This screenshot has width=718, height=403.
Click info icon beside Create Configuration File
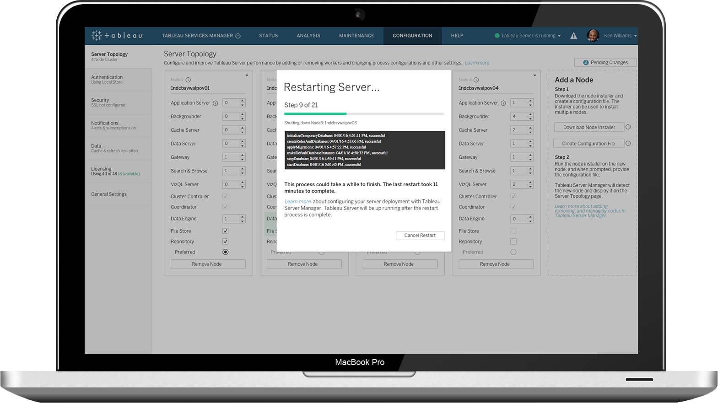coord(628,143)
